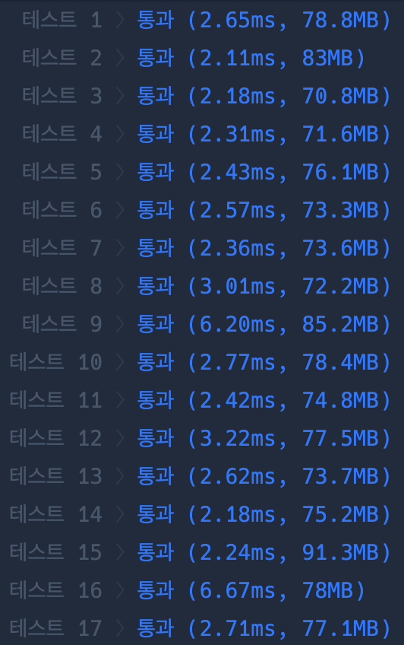Click result 통과 (3.01ms, 72.2MB)
Viewport: 404px width, 645px height.
coord(264,286)
